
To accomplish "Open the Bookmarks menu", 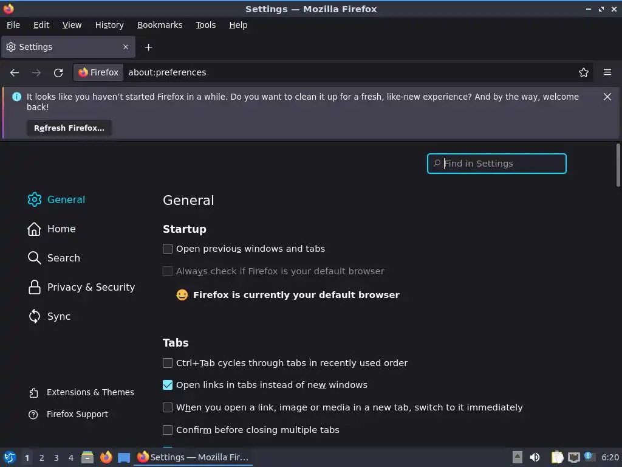I will (x=160, y=25).
